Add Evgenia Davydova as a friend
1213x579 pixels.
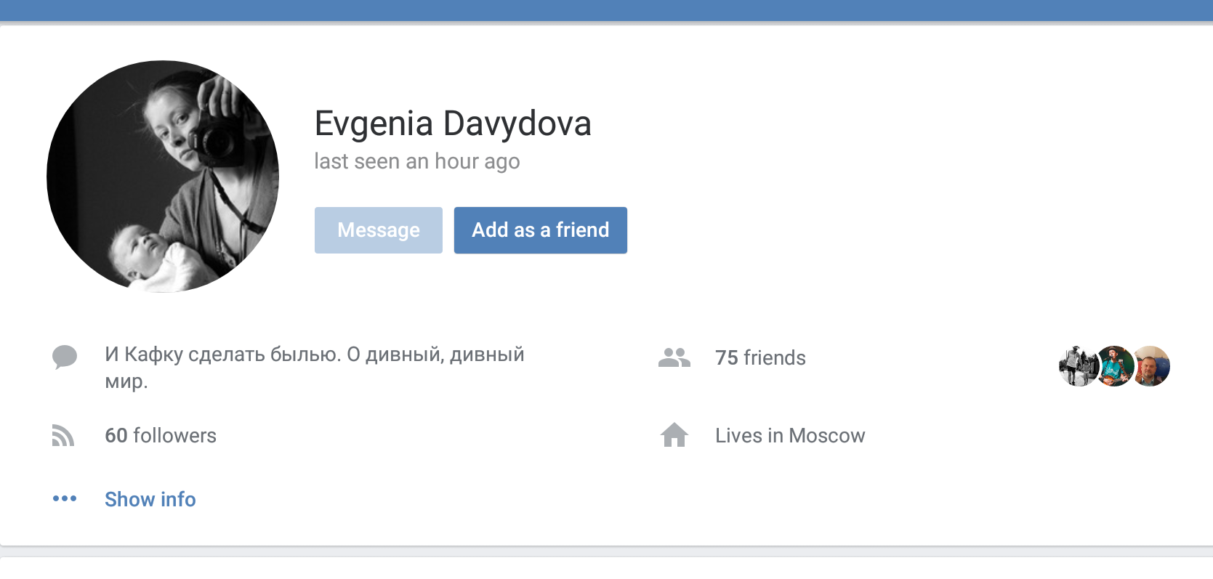[x=540, y=230]
